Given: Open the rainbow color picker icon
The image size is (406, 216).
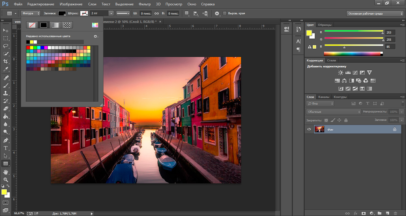Looking at the screenshot, I should pos(95,25).
